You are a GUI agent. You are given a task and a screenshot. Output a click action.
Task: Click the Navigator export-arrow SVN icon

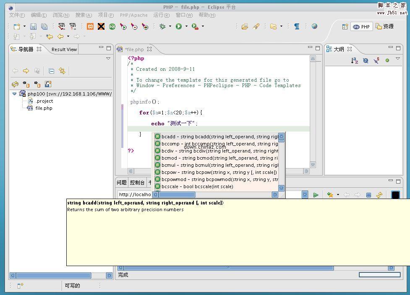(x=37, y=84)
